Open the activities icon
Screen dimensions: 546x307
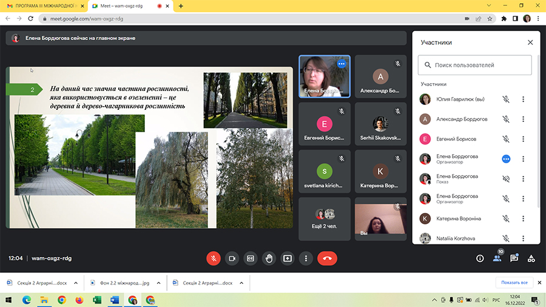531,258
